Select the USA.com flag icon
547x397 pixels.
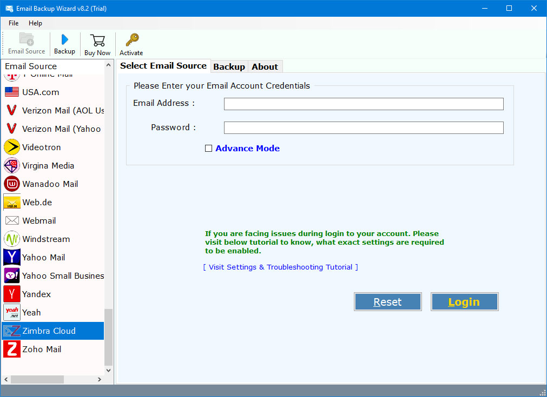point(12,92)
